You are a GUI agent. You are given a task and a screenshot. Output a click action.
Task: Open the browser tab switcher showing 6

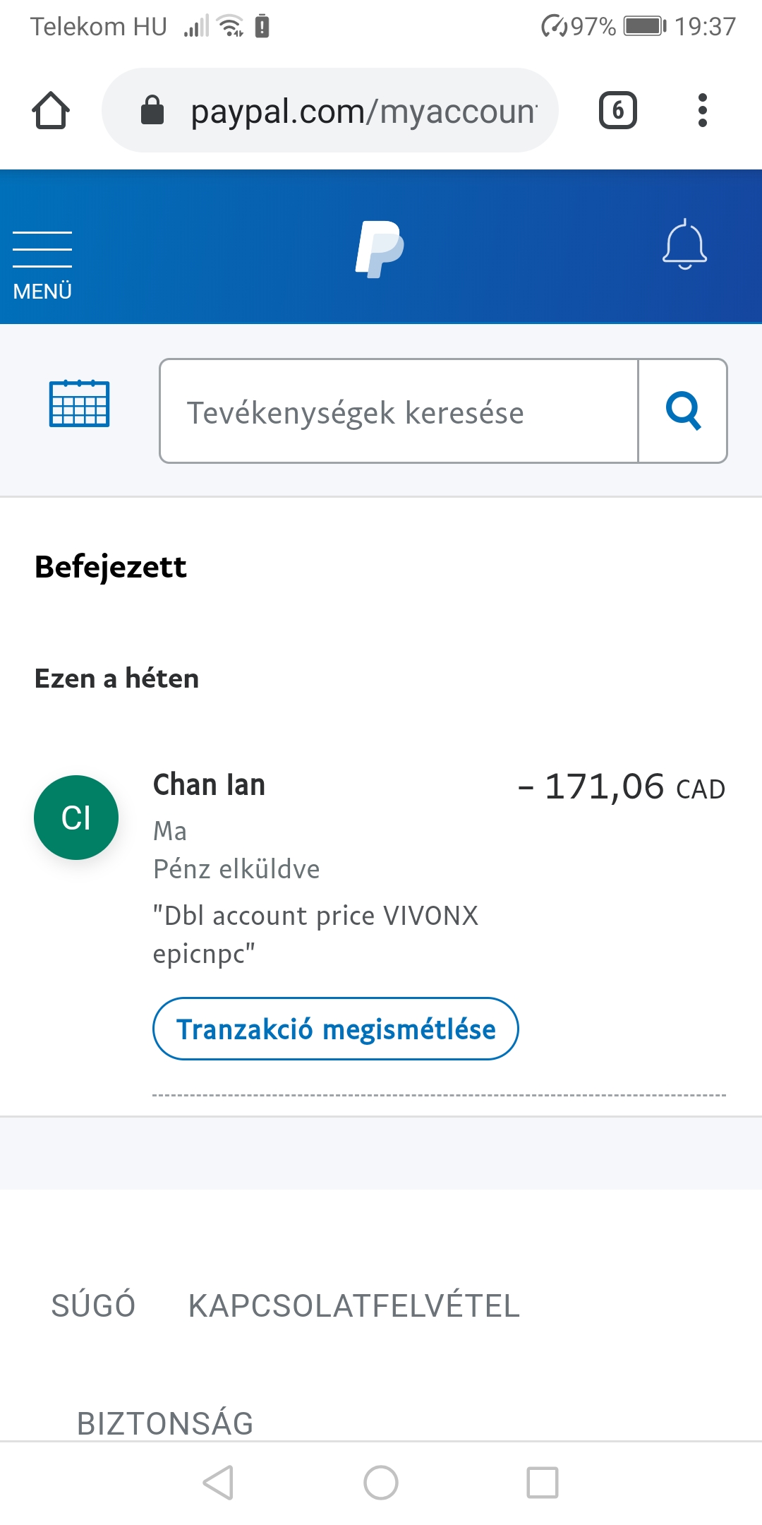click(x=618, y=110)
